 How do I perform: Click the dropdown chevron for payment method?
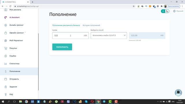(x=125, y=35)
